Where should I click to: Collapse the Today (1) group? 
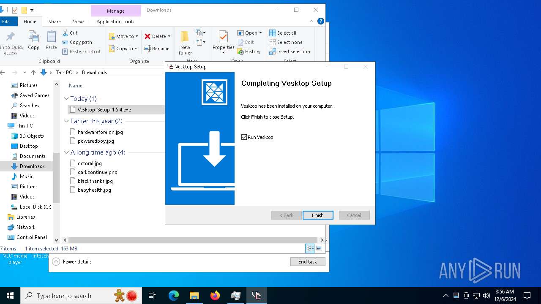(66, 99)
